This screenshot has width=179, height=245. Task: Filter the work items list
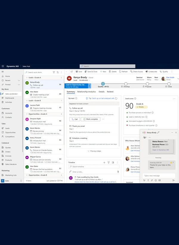[x=54, y=72]
